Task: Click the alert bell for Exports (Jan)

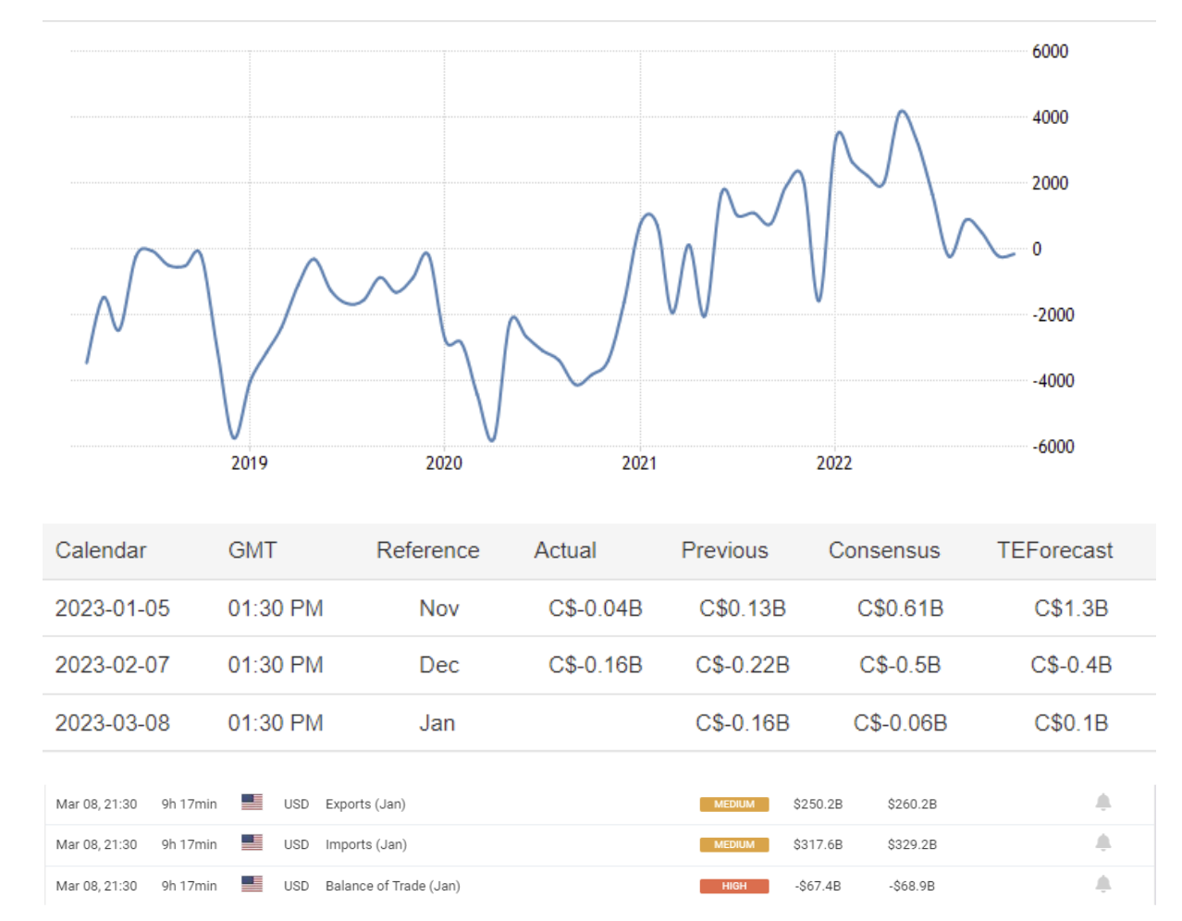Action: (x=1102, y=803)
